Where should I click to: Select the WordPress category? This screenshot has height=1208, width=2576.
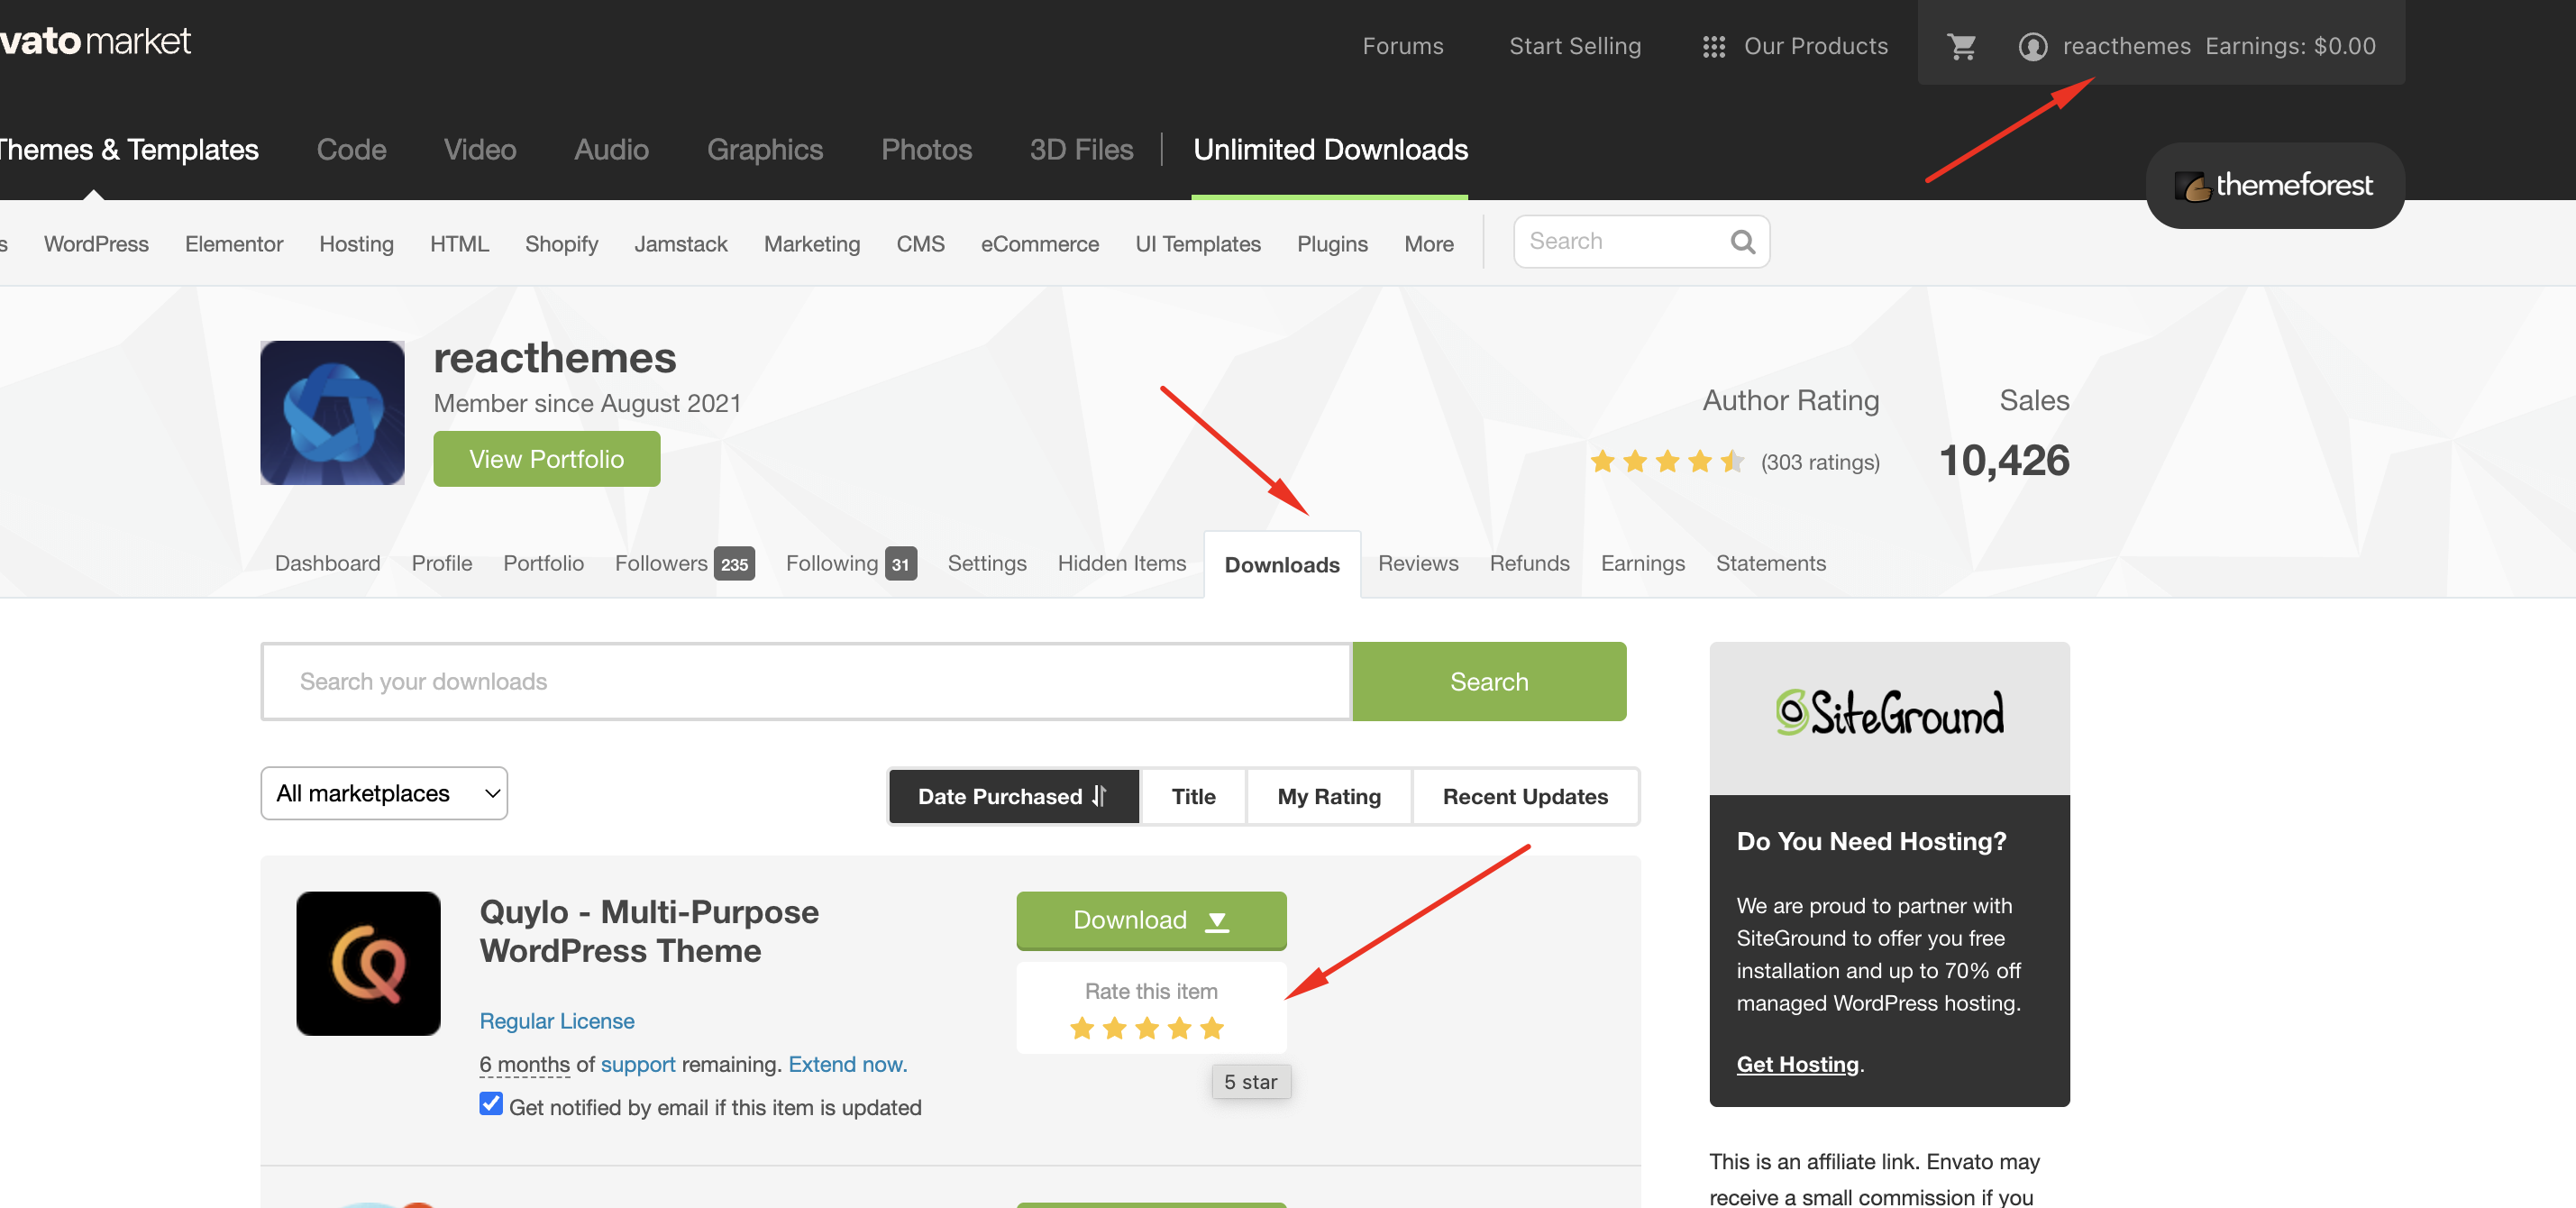click(96, 244)
